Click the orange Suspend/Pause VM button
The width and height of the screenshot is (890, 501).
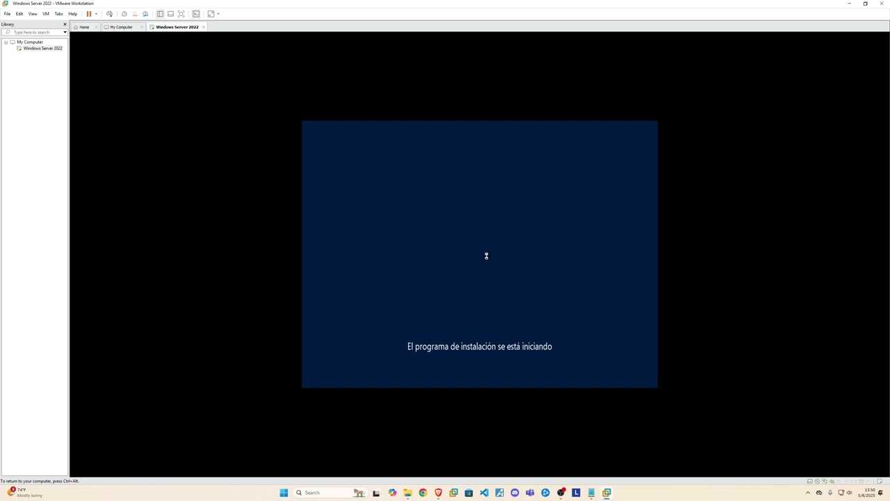coord(89,14)
